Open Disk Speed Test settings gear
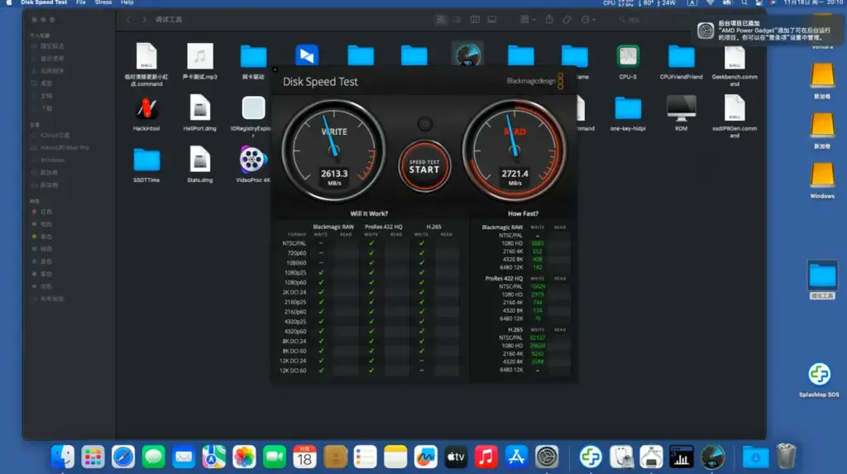Image resolution: width=847 pixels, height=474 pixels. pos(425,124)
